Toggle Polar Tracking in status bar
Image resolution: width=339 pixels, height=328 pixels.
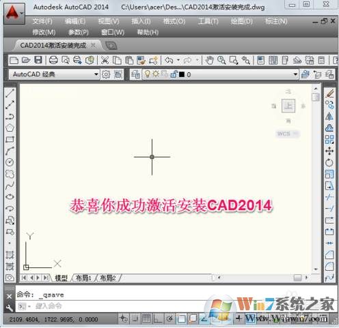coord(169,318)
